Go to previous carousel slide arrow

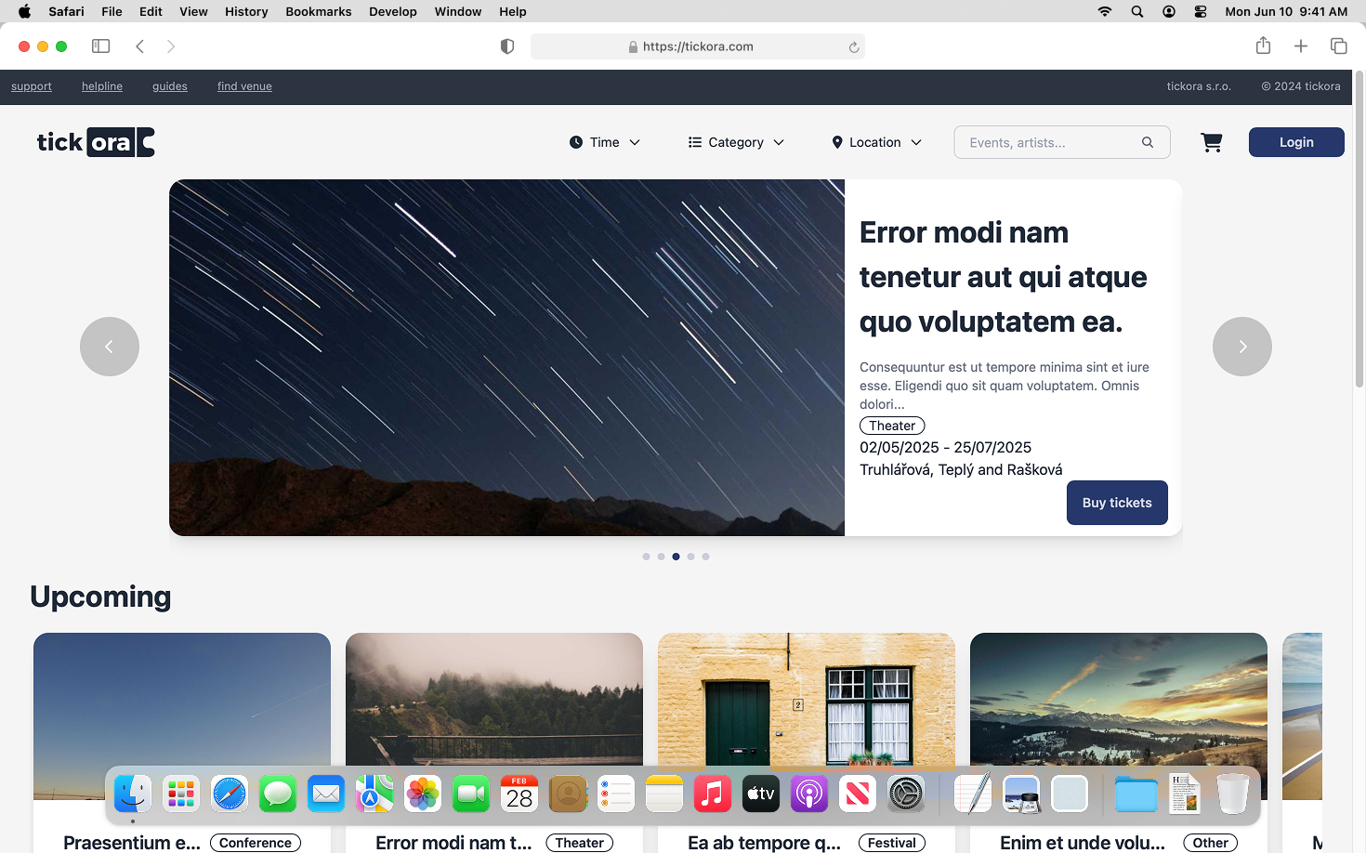tap(110, 347)
